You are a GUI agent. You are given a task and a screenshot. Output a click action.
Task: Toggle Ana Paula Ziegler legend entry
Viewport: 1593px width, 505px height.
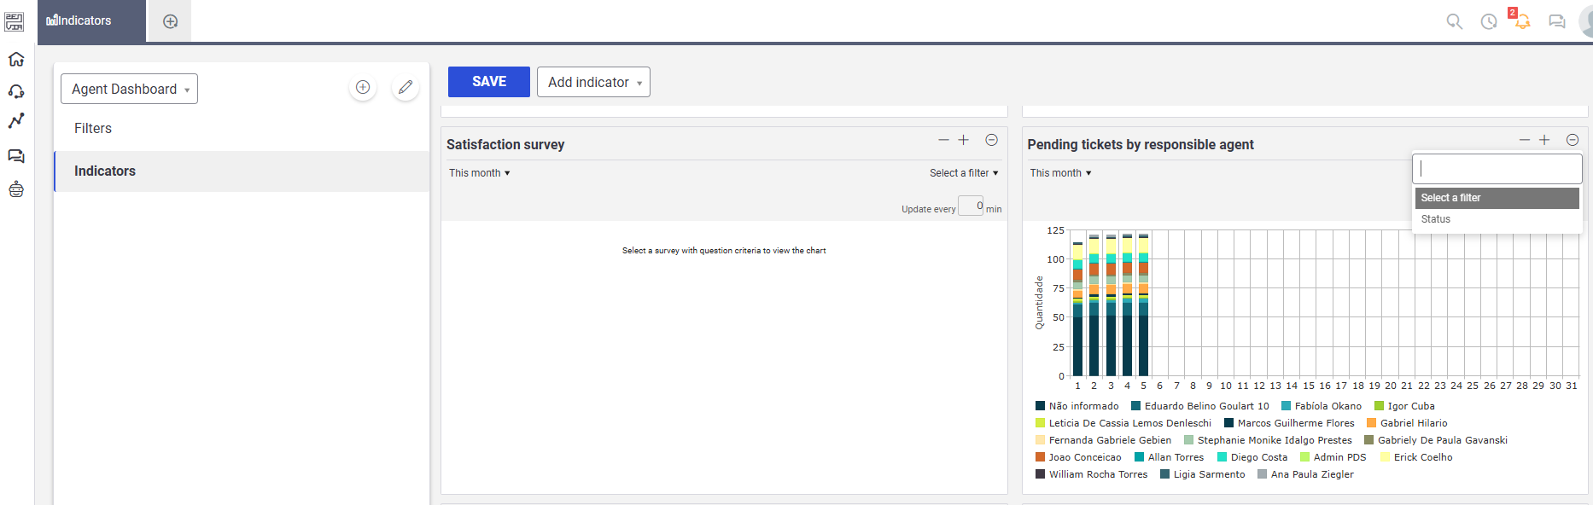pyautogui.click(x=1305, y=474)
